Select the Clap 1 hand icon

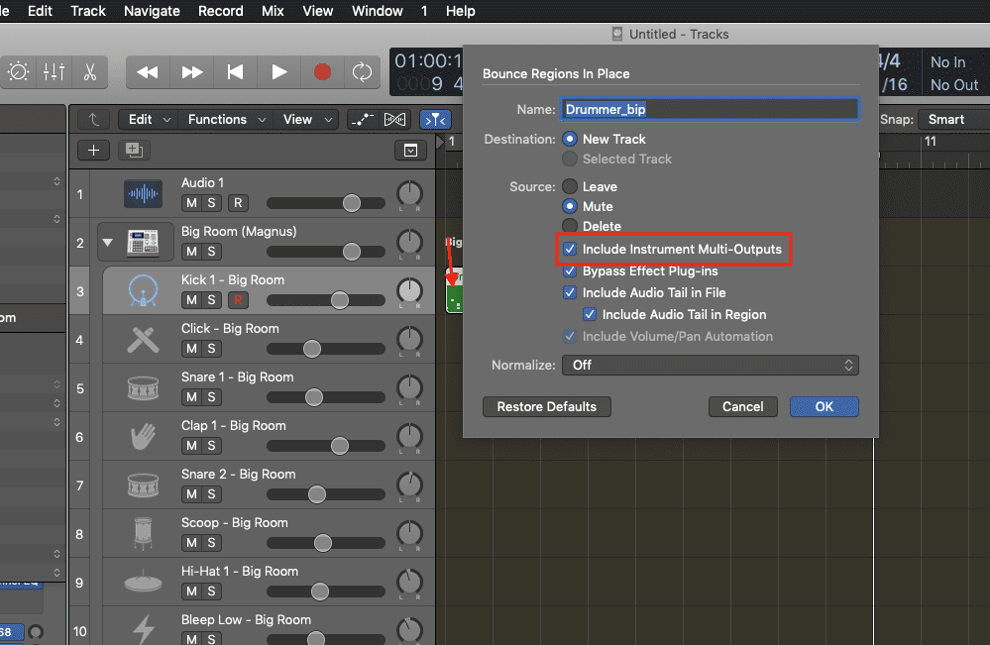tap(143, 437)
